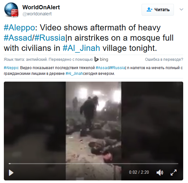The height and width of the screenshot is (183, 188).
Task: Open the #Al_Jinah hashtag in the tweet
Action: click(81, 48)
